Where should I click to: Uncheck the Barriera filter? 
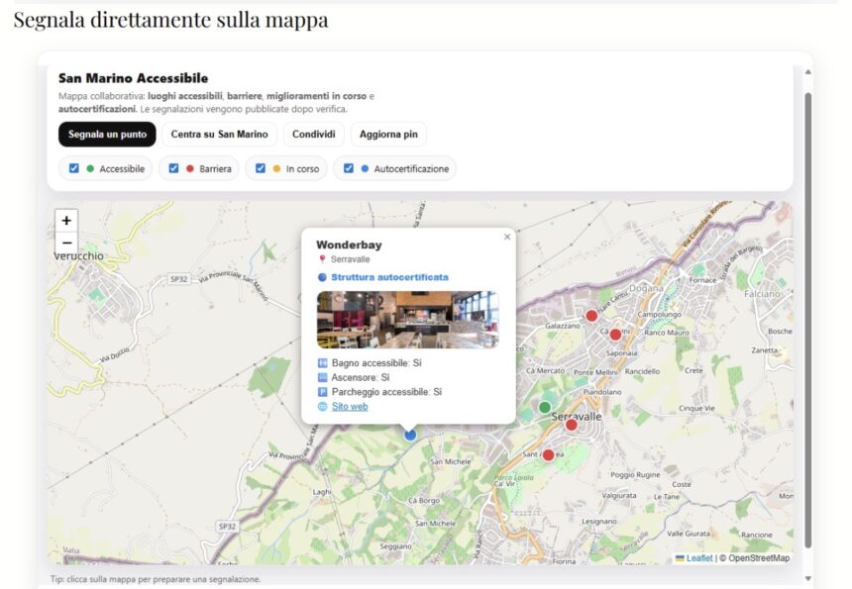[175, 168]
